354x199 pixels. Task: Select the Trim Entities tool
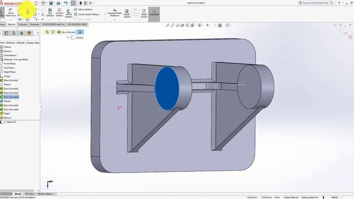50,12
